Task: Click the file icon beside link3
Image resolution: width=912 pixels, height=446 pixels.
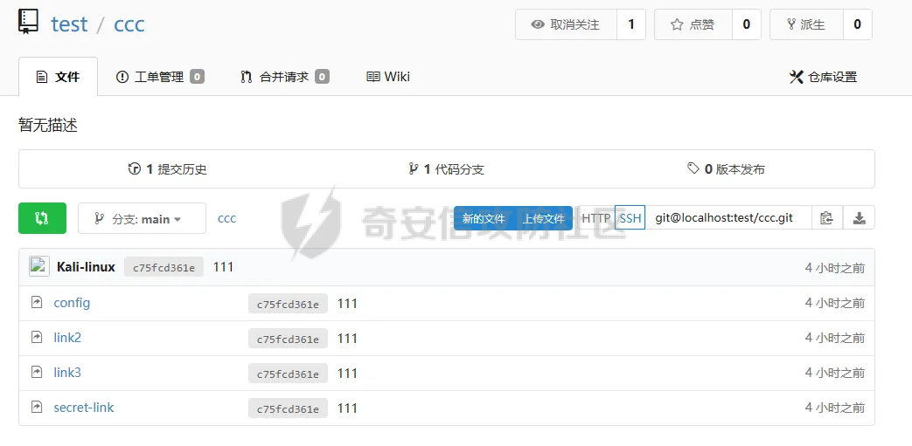Action: pos(37,373)
